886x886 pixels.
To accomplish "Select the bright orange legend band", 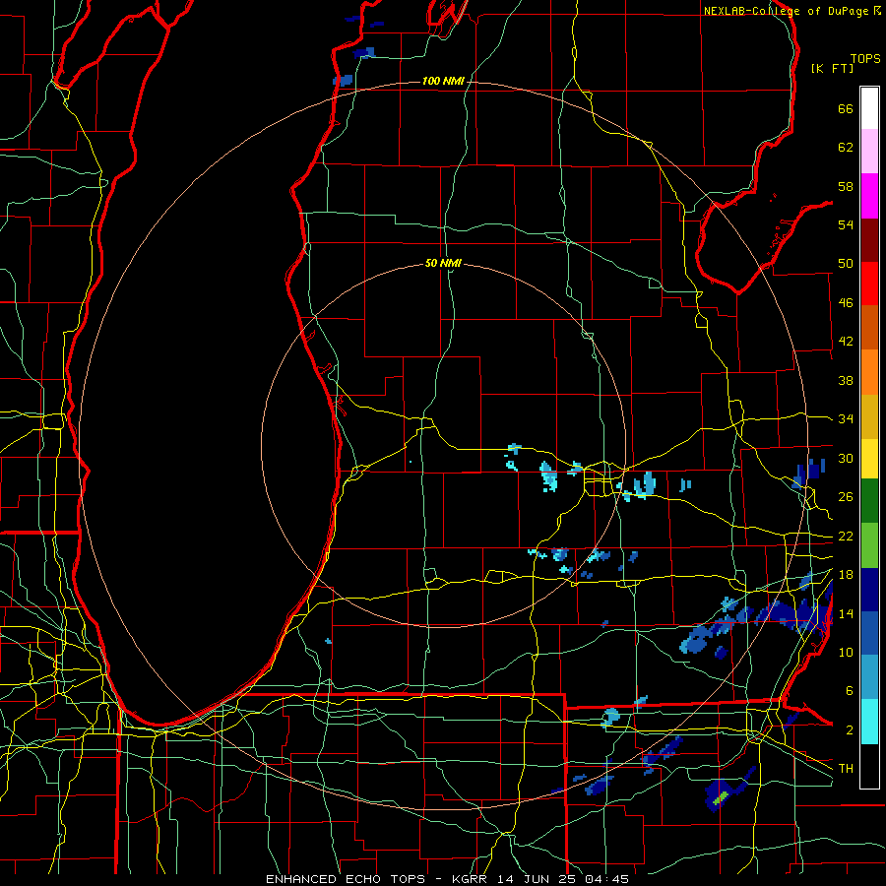I will pos(869,372).
